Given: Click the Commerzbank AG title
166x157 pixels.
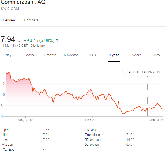Looking at the screenshot, I should click(x=23, y=2).
